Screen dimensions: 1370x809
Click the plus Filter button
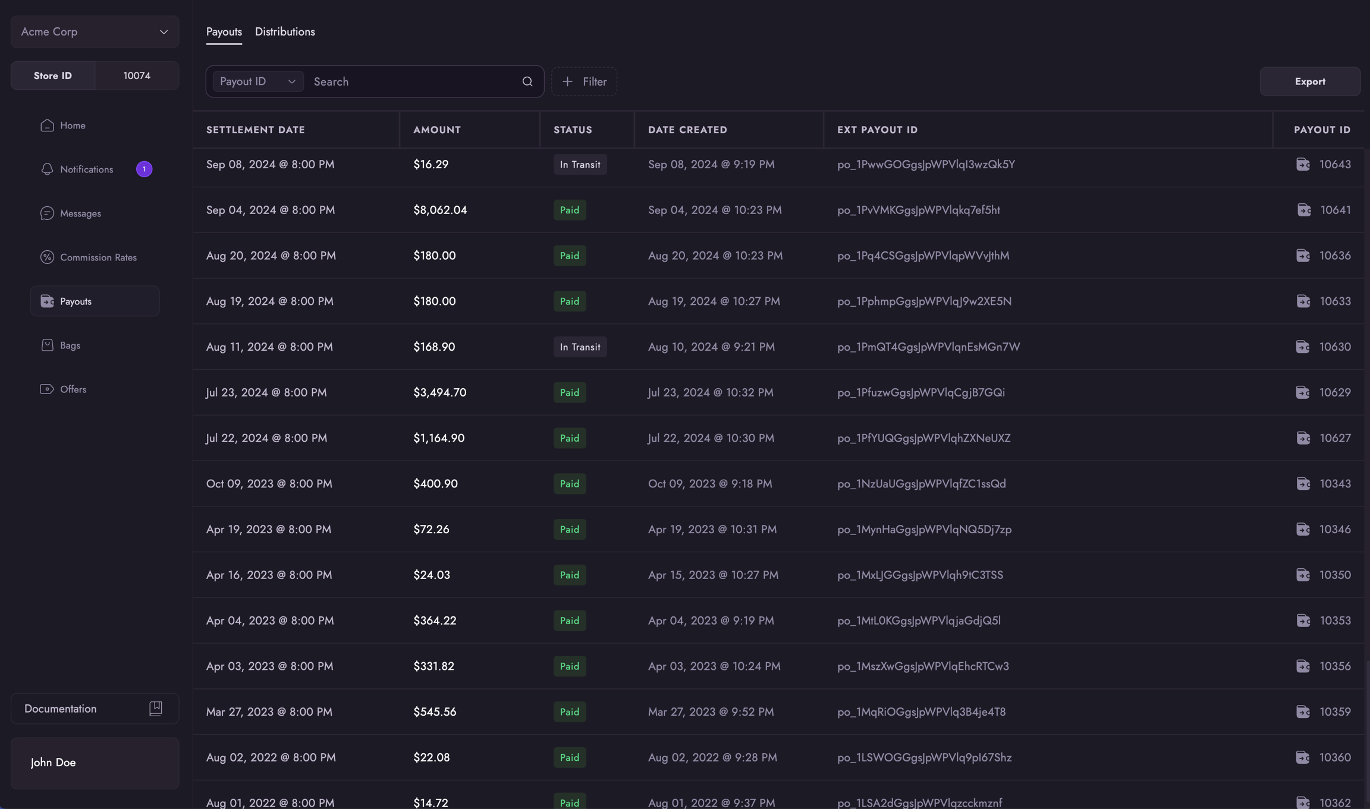584,81
